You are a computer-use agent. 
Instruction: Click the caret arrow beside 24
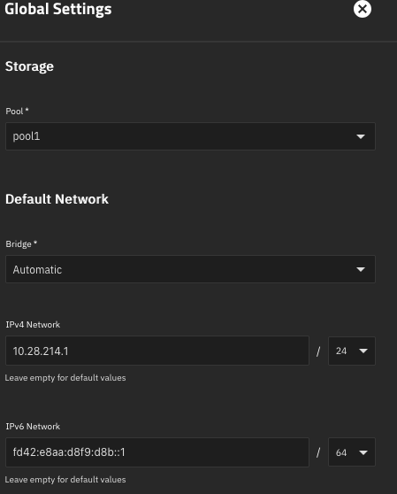coord(363,351)
